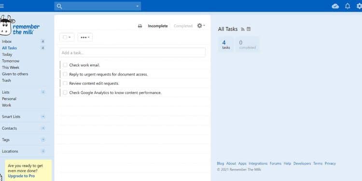
Task: Click the print task list icon
Action: [x=140, y=26]
